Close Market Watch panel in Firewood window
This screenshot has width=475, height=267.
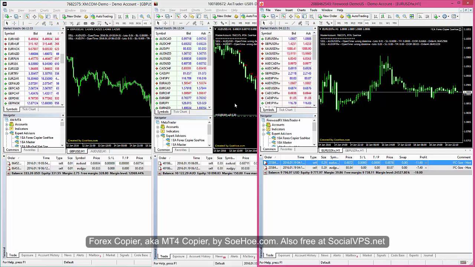(315, 28)
